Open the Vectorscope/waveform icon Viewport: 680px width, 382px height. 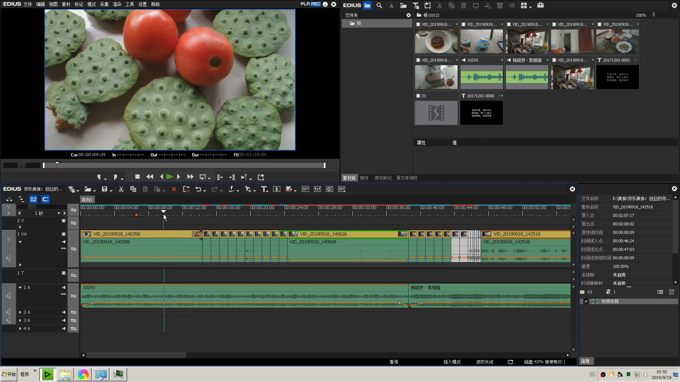(x=329, y=189)
